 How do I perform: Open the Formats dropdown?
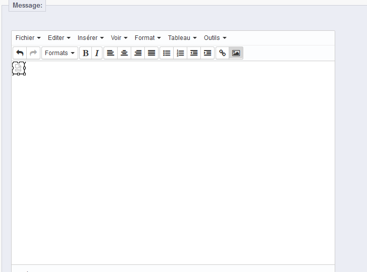(60, 53)
